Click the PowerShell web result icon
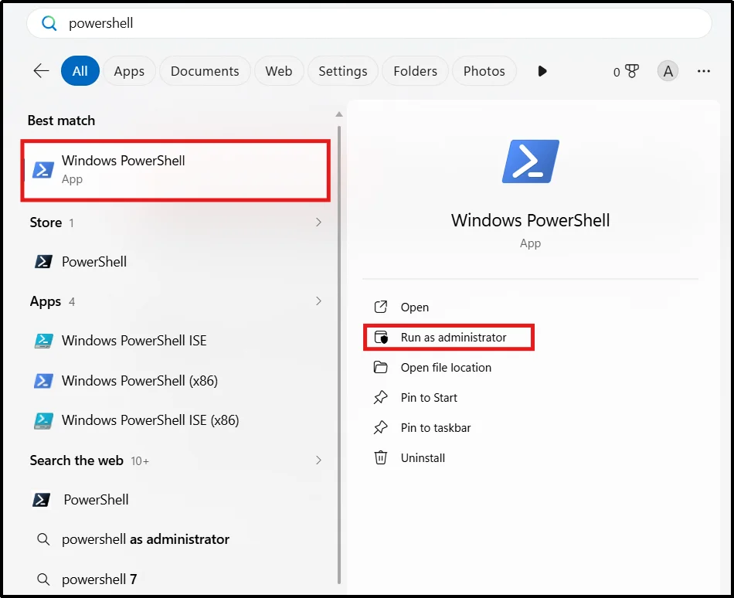Screen dimensions: 734x598 41,500
